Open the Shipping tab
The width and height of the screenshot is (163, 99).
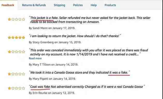point(59,5)
